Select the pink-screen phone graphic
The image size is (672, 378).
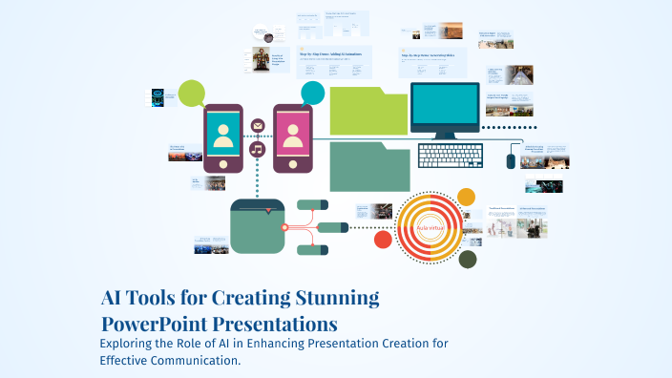point(293,138)
